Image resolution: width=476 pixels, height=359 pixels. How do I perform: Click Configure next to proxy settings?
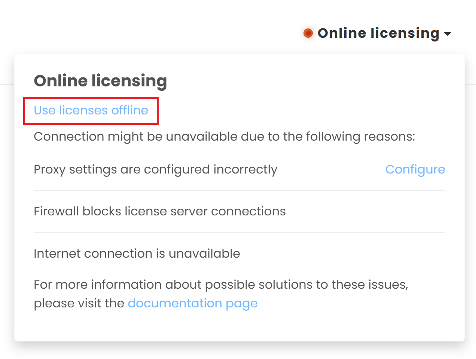coord(415,169)
